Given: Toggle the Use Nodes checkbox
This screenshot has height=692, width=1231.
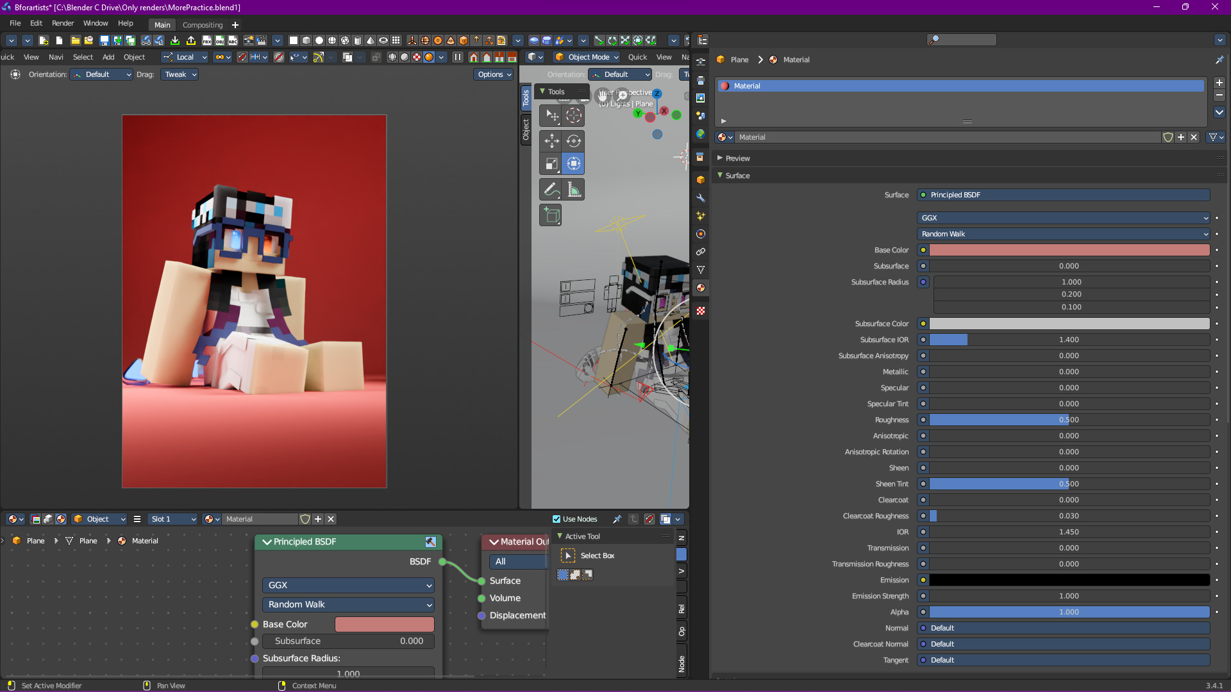Looking at the screenshot, I should click(557, 519).
